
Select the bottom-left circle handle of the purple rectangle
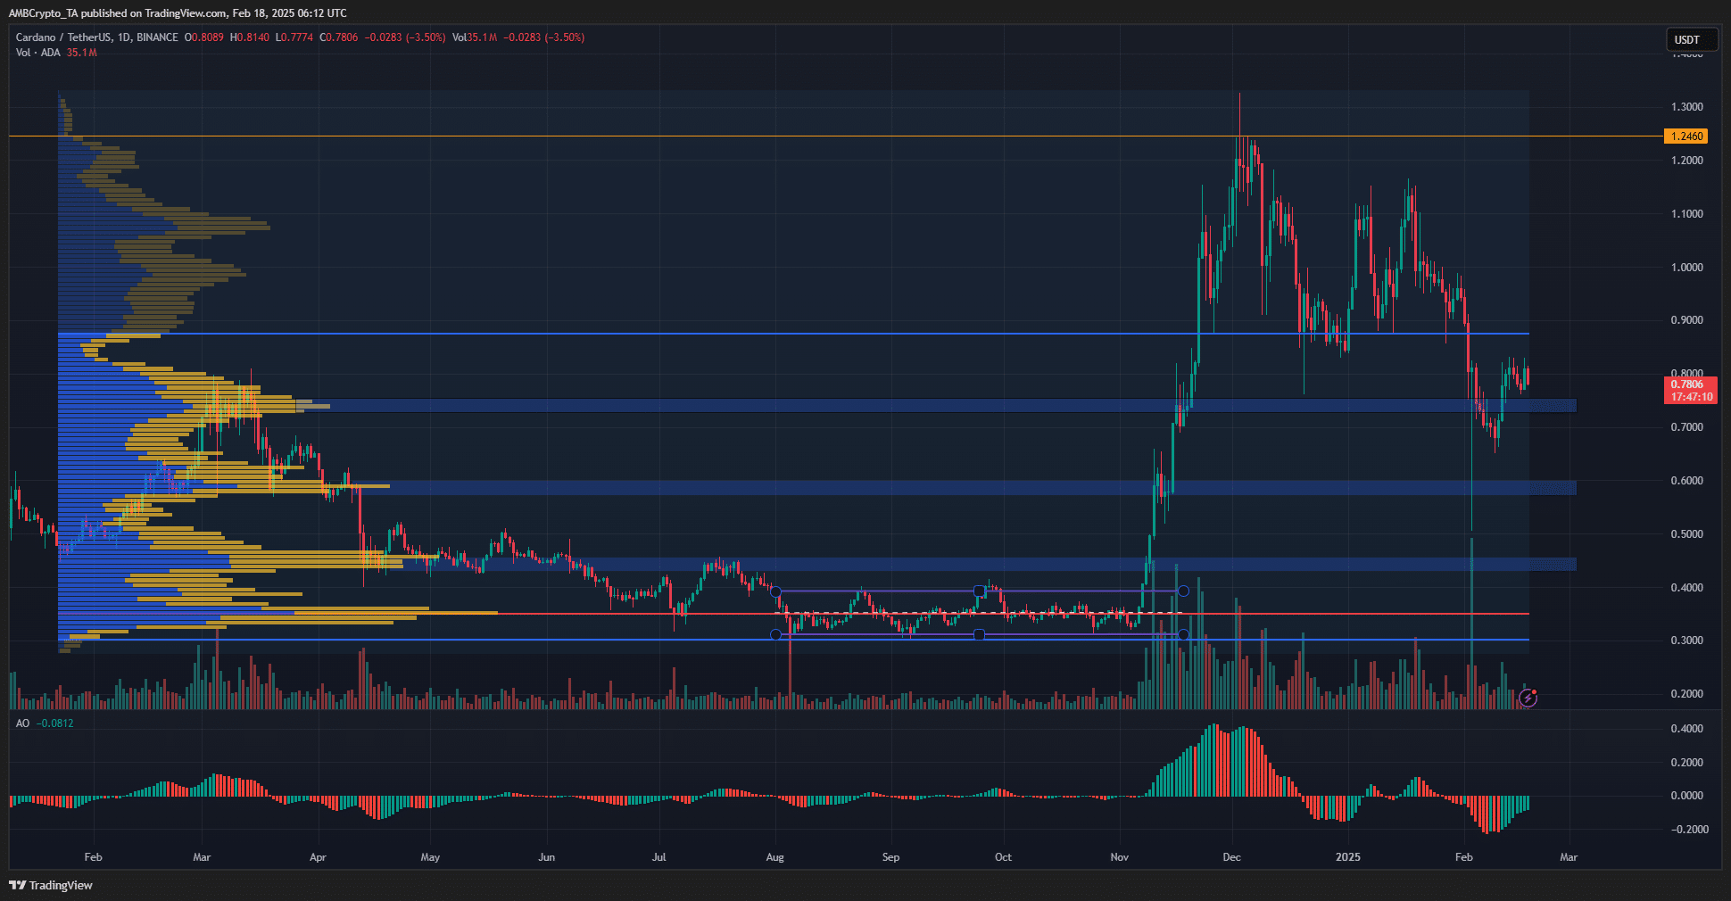pos(775,635)
